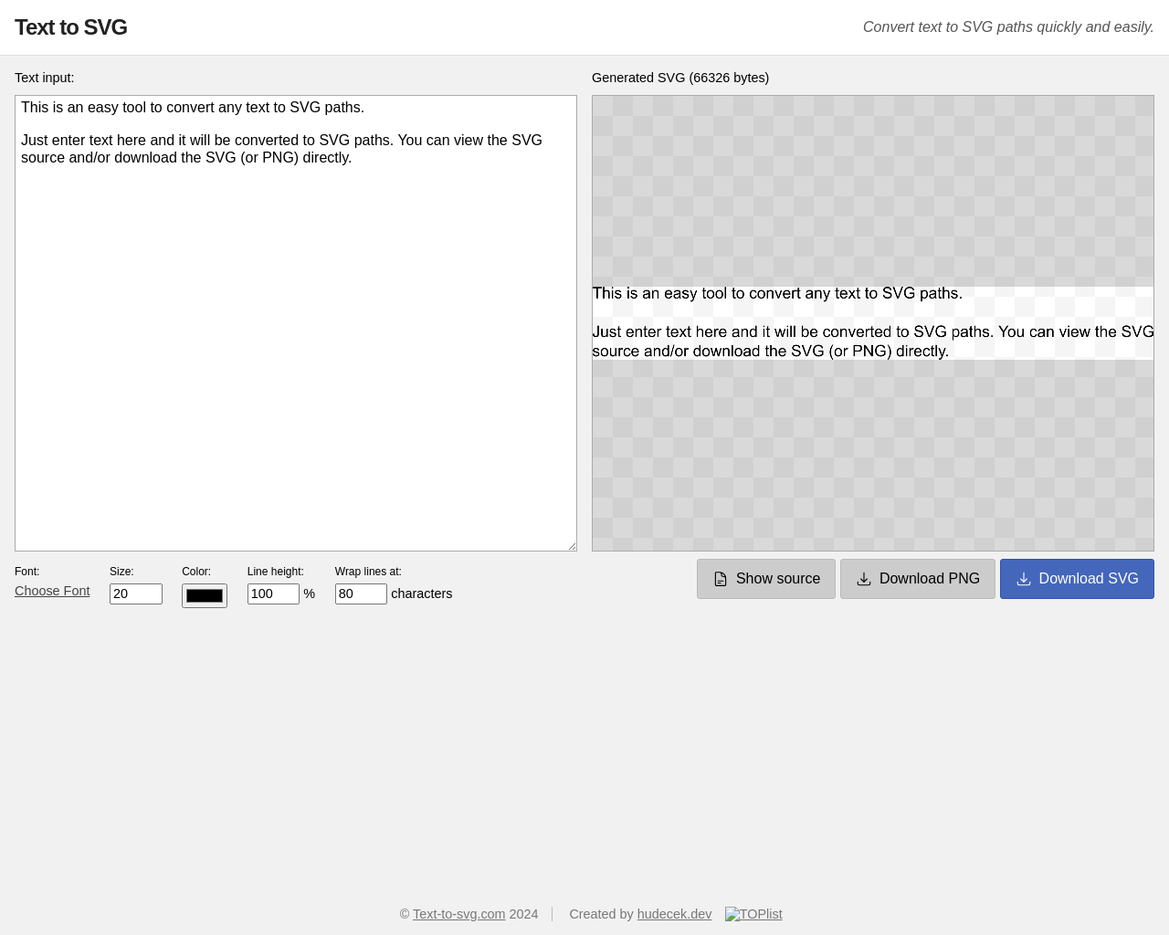Click the Text to SVG heading
Image resolution: width=1169 pixels, height=935 pixels.
pyautogui.click(x=71, y=27)
